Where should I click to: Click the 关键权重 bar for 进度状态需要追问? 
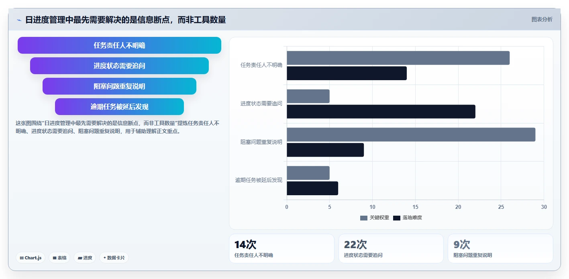pyautogui.click(x=308, y=96)
